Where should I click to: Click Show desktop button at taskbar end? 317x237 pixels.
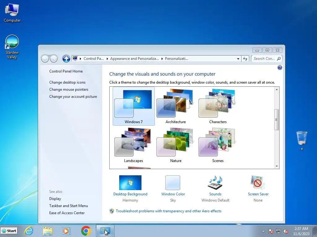315,231
